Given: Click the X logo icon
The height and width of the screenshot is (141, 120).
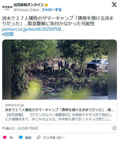Looking at the screenshot, I should tap(114, 5).
